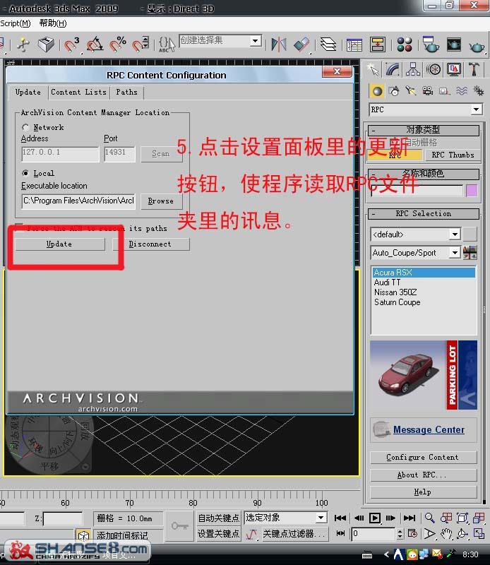The width and height of the screenshot is (490, 565).
Task: Toggle the Set Key 设置关键点 button
Action: (218, 534)
